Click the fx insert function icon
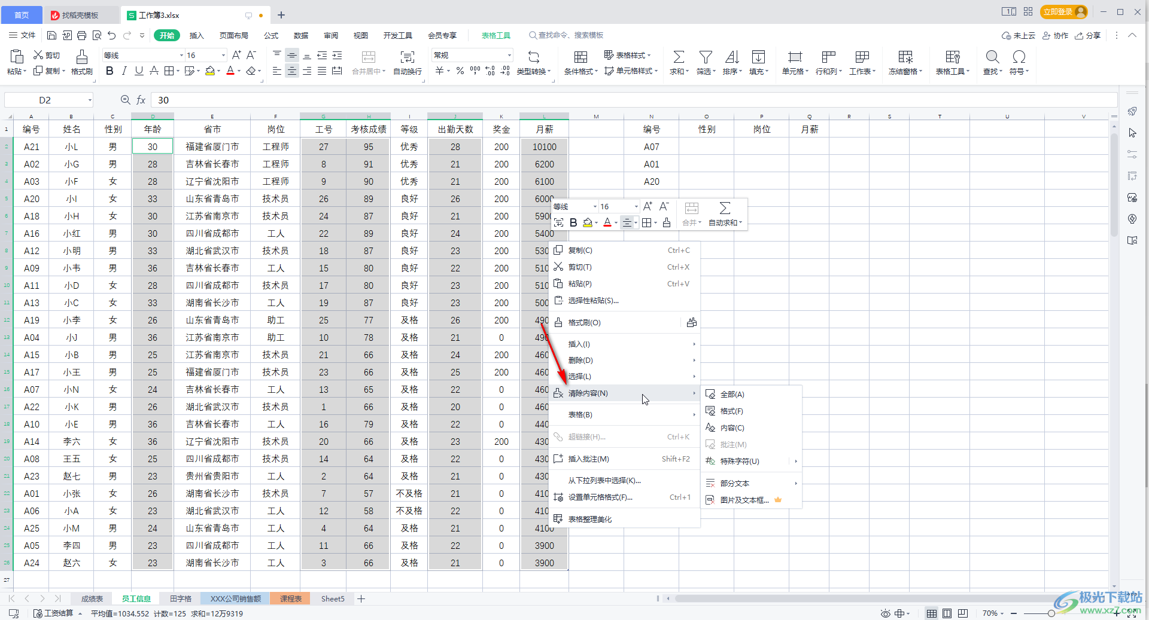 click(141, 100)
